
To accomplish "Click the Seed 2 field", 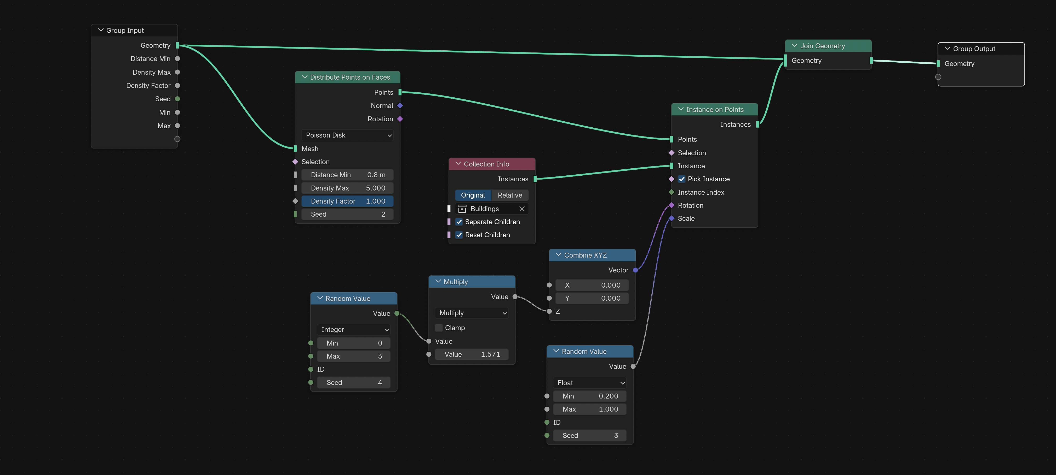I will [347, 214].
